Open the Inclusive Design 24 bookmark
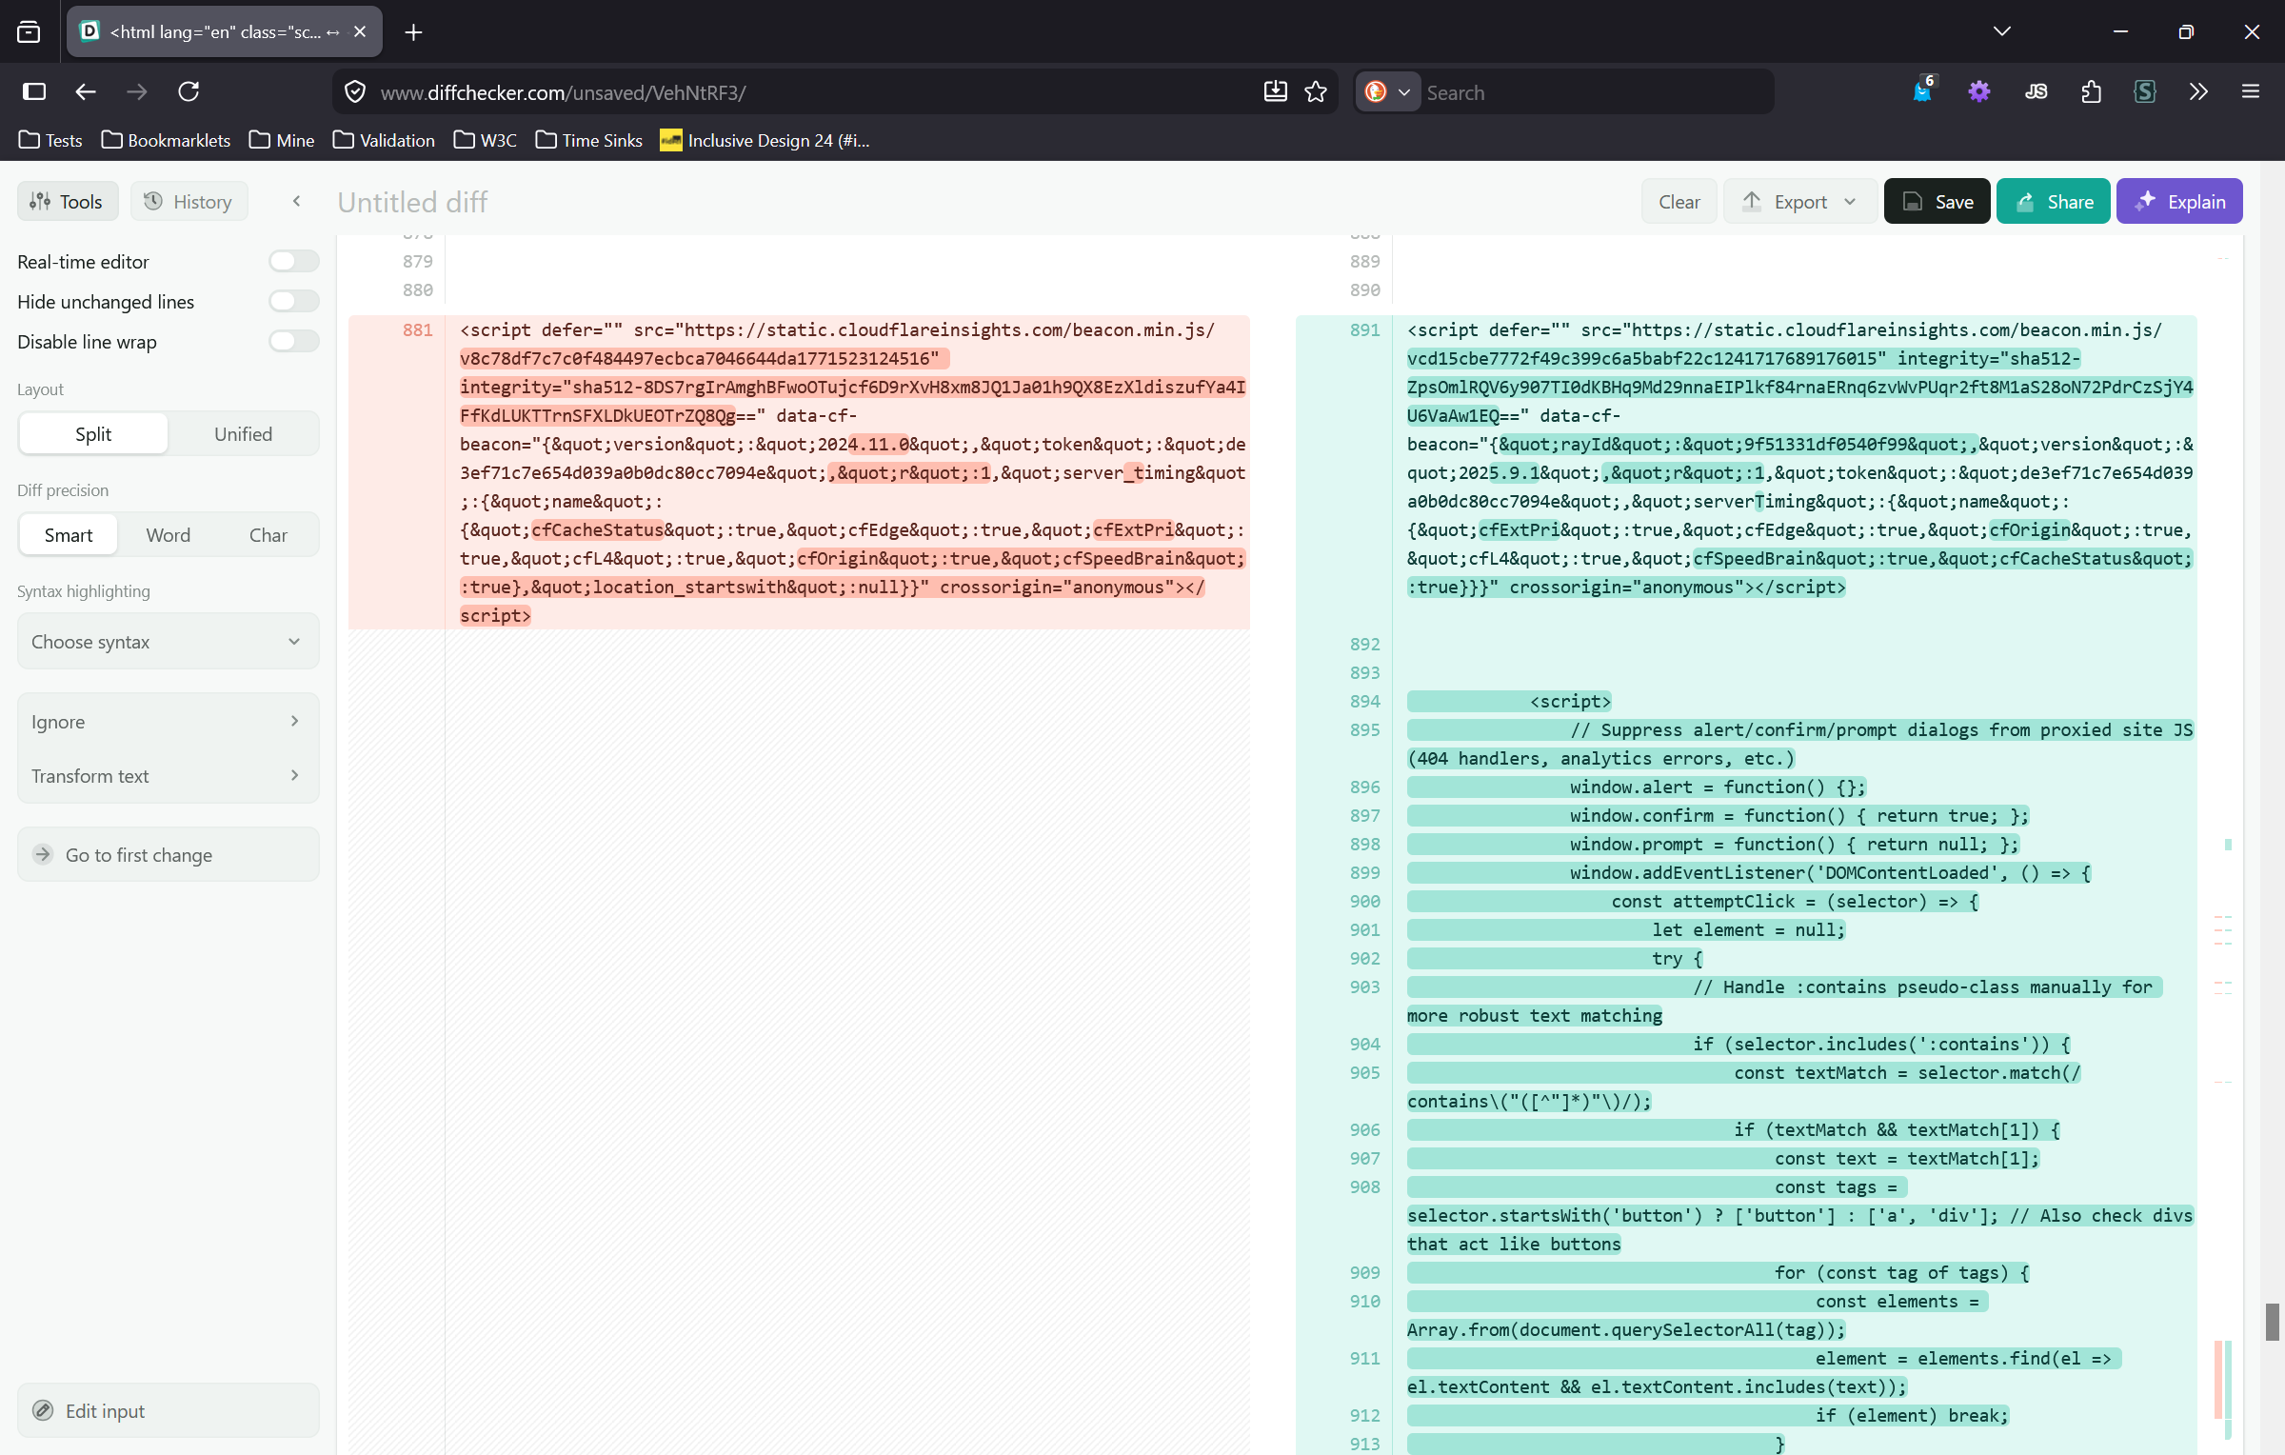Viewport: 2285px width, 1455px height. 765,140
